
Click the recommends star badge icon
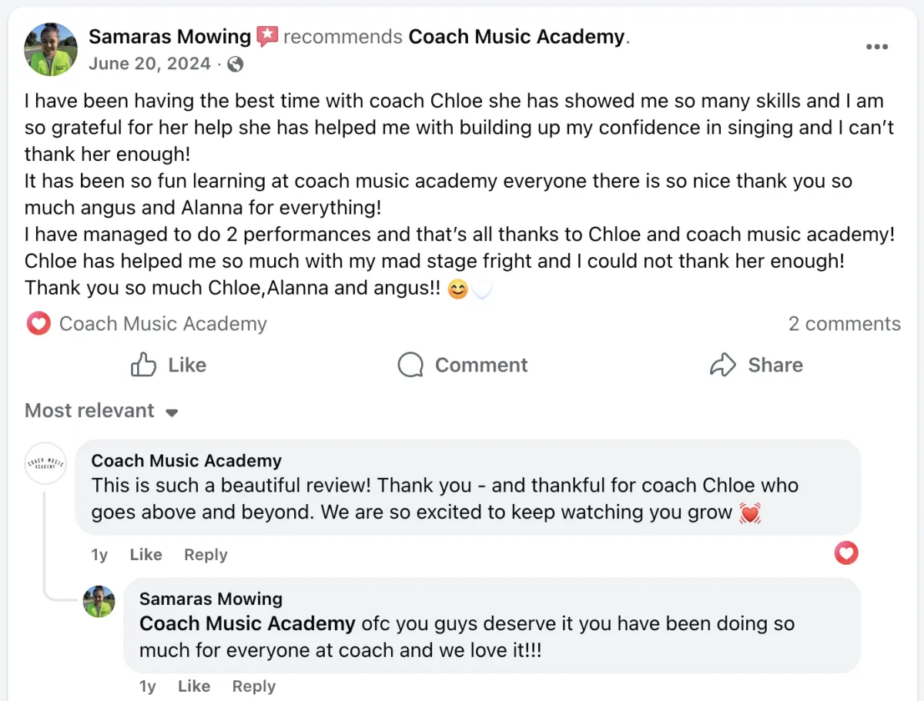267,36
